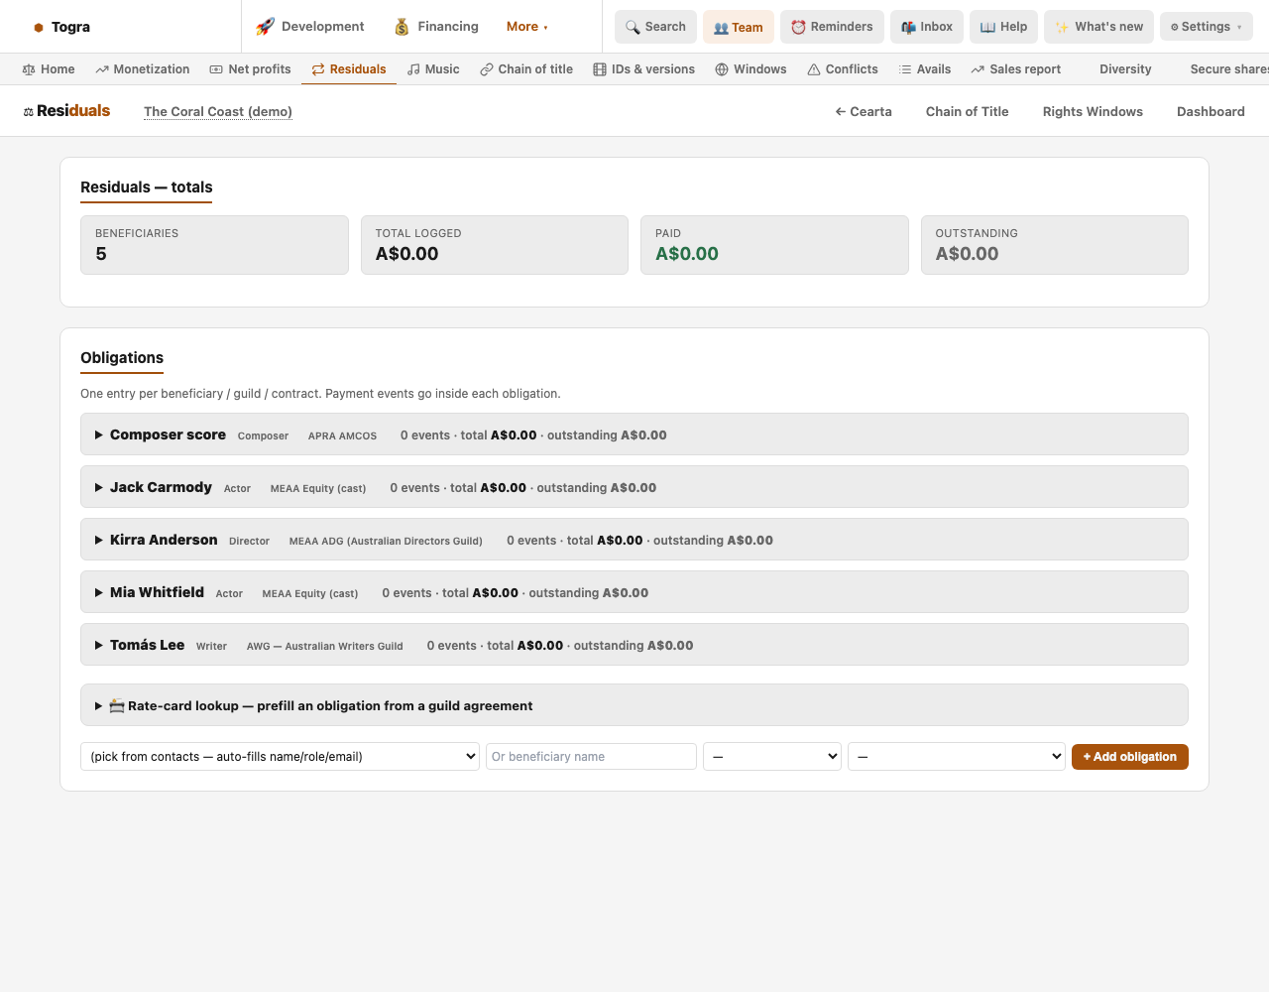Expand the Composer score obligation
The width and height of the screenshot is (1269, 992).
tap(634, 434)
